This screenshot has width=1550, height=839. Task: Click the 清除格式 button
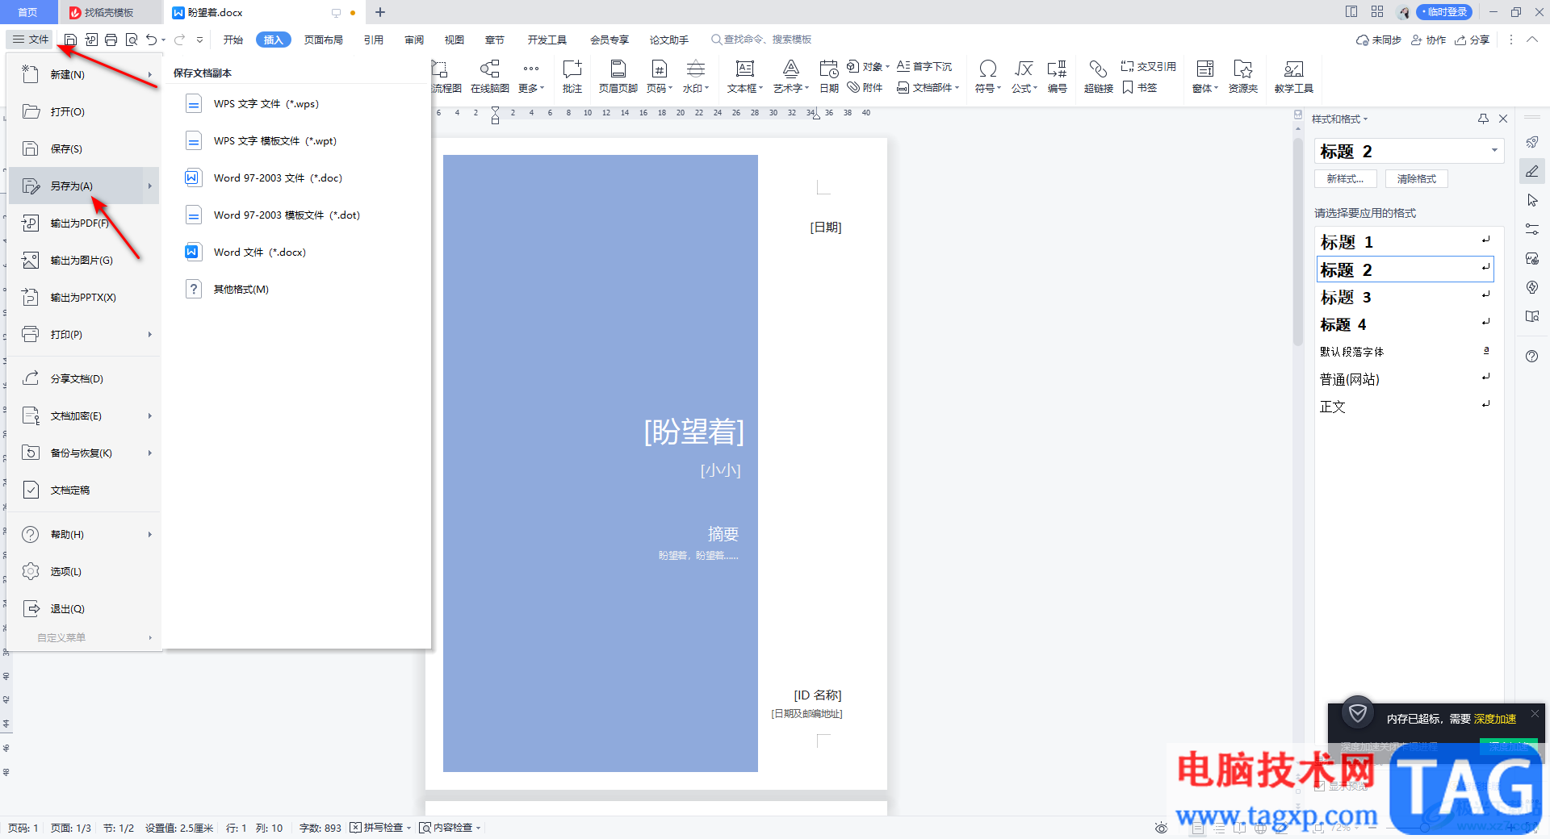click(1417, 179)
